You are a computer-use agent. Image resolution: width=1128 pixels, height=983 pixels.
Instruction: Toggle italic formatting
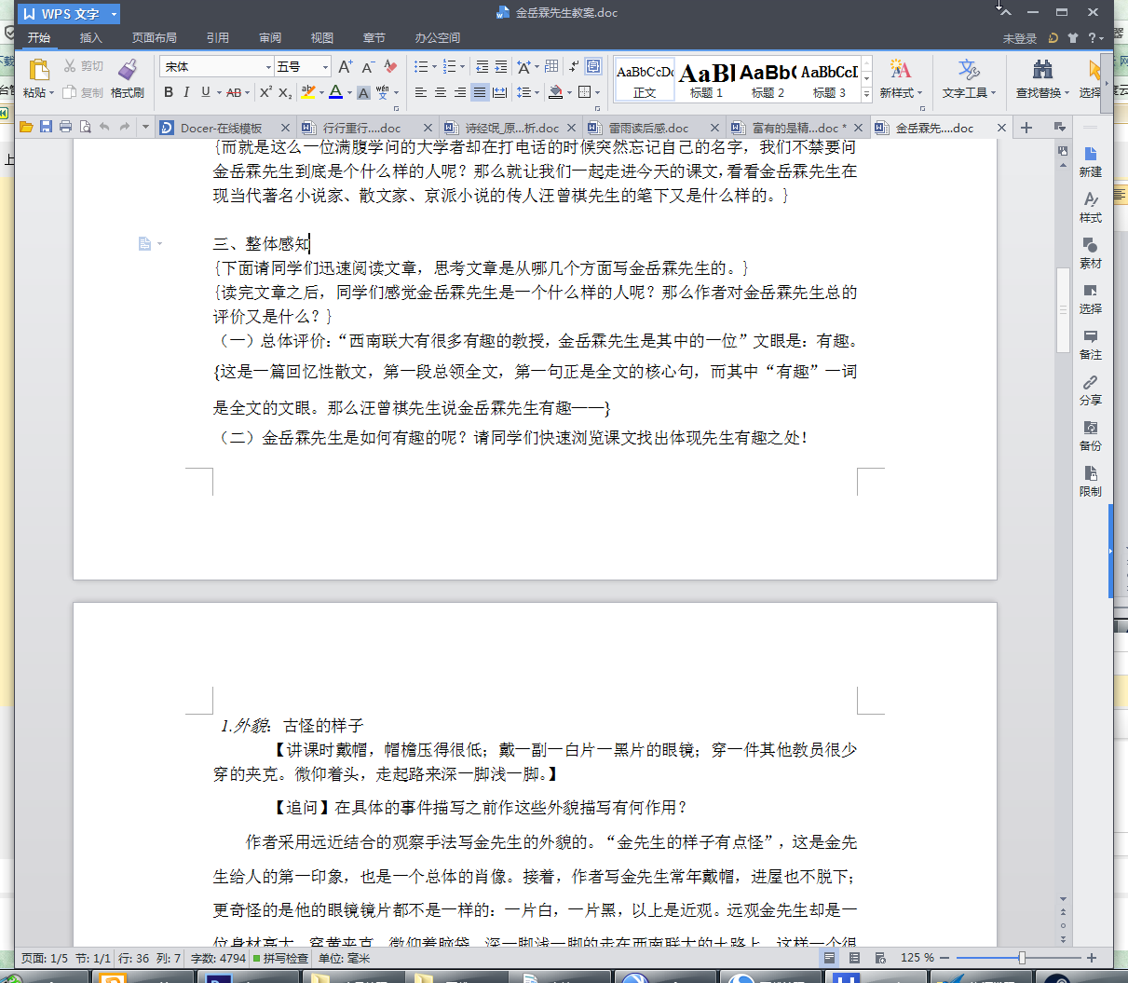tap(186, 92)
